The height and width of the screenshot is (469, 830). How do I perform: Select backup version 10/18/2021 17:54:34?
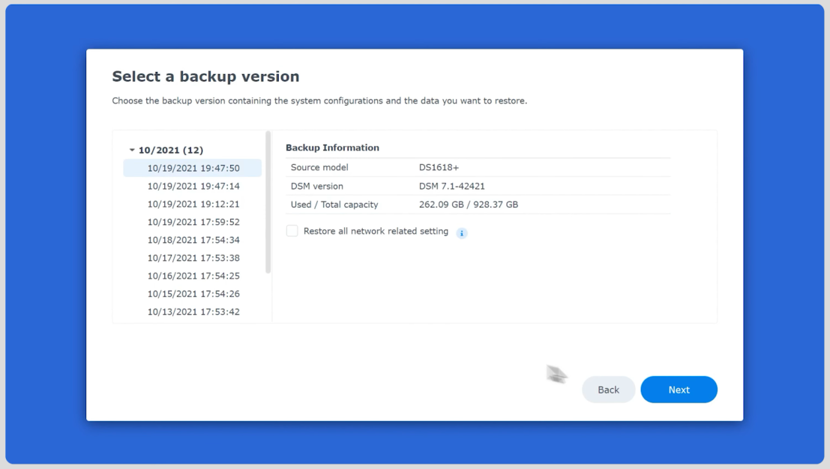(x=193, y=240)
